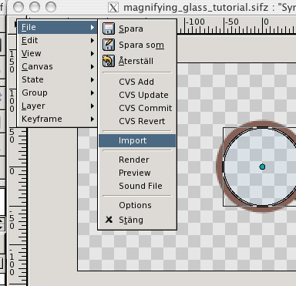Choose Render in the File menu
Image resolution: width=296 pixels, height=286 pixels.
137,160
